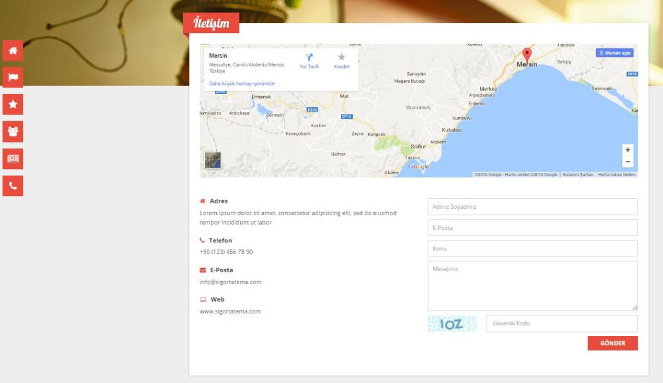The image size is (663, 383).
Task: Click the Kullanım Şartları link
Action: [x=577, y=174]
